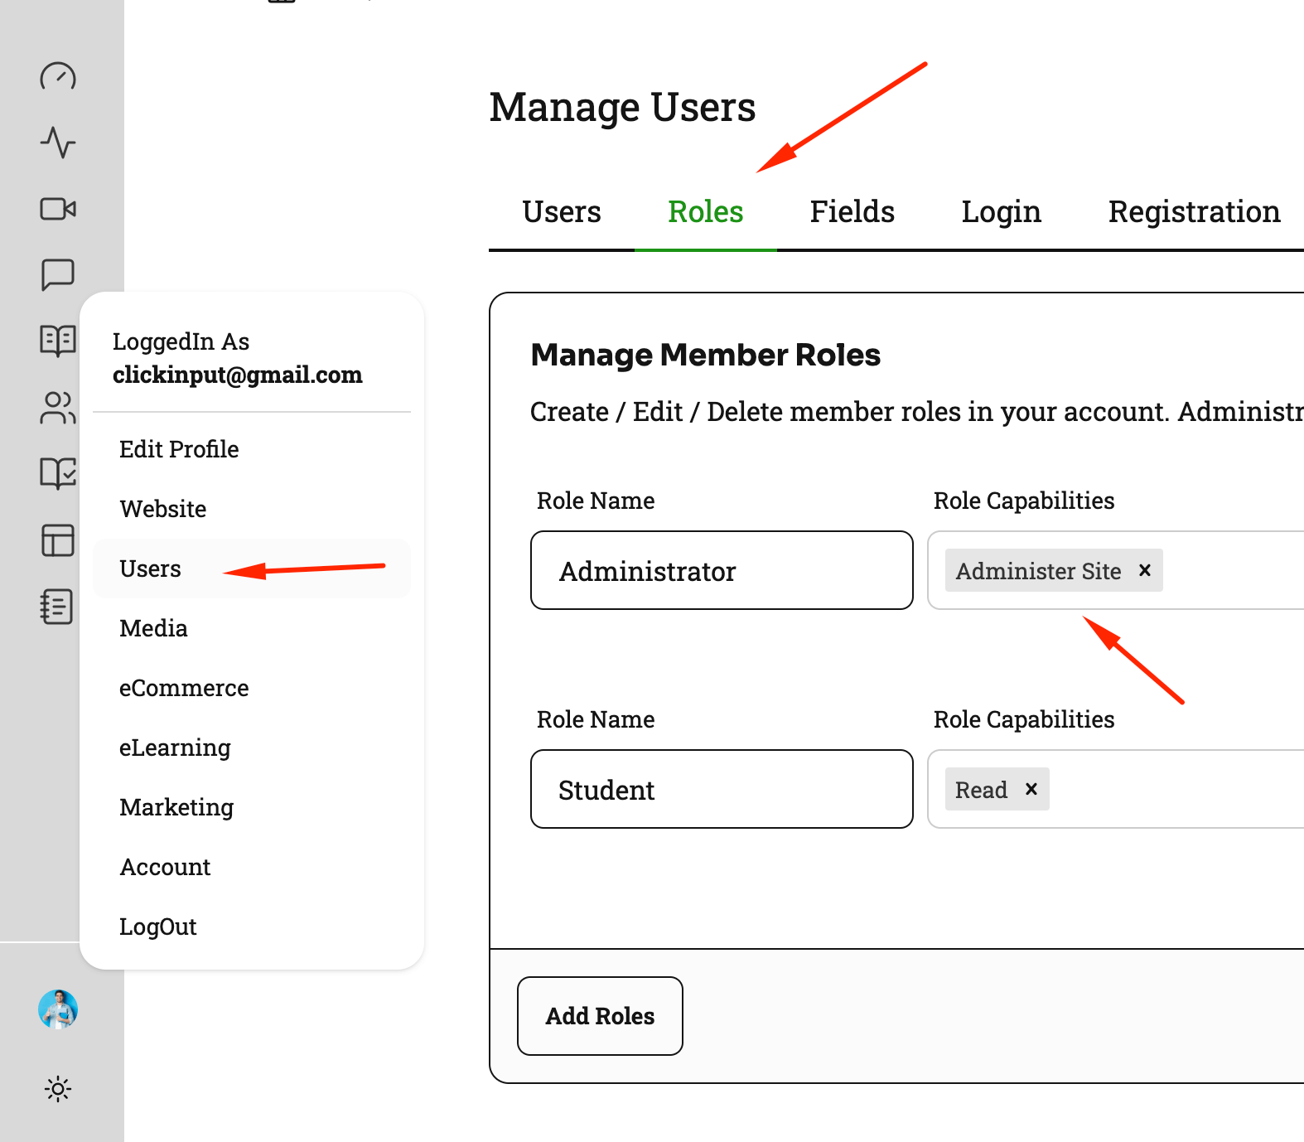Choose Edit Profile in the profile menu
Viewport: 1304px width, 1142px height.
[x=179, y=449]
